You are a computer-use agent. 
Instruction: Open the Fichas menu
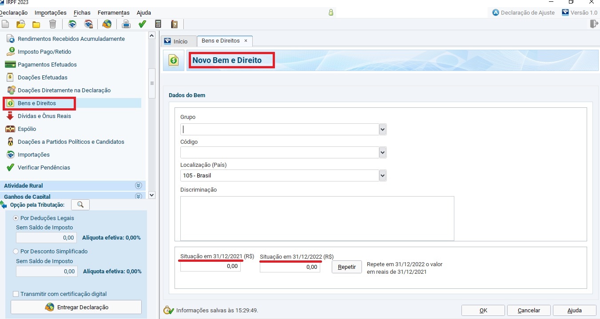point(82,13)
